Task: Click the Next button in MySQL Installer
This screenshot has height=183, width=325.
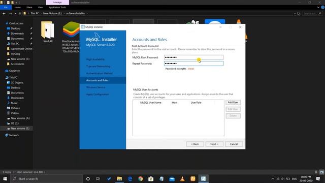Action: click(214, 144)
